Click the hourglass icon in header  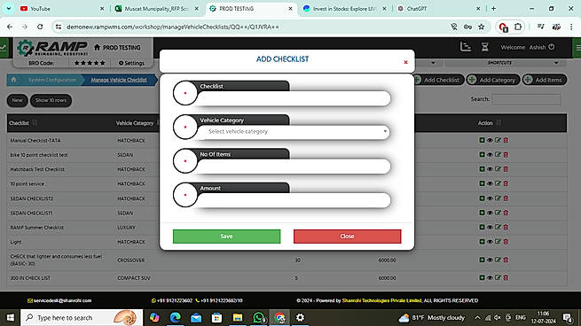point(484,47)
